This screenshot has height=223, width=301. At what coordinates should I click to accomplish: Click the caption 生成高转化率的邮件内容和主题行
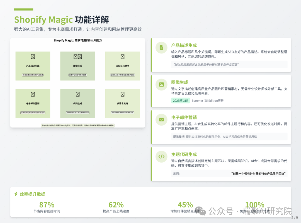click(33, 112)
